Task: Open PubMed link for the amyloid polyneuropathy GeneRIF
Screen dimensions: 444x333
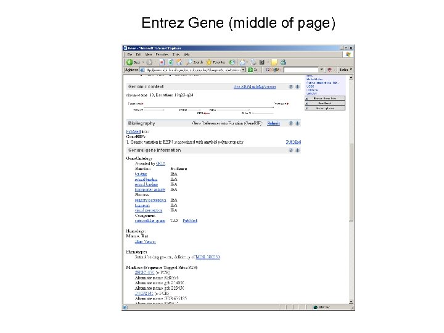Action: pyautogui.click(x=294, y=142)
